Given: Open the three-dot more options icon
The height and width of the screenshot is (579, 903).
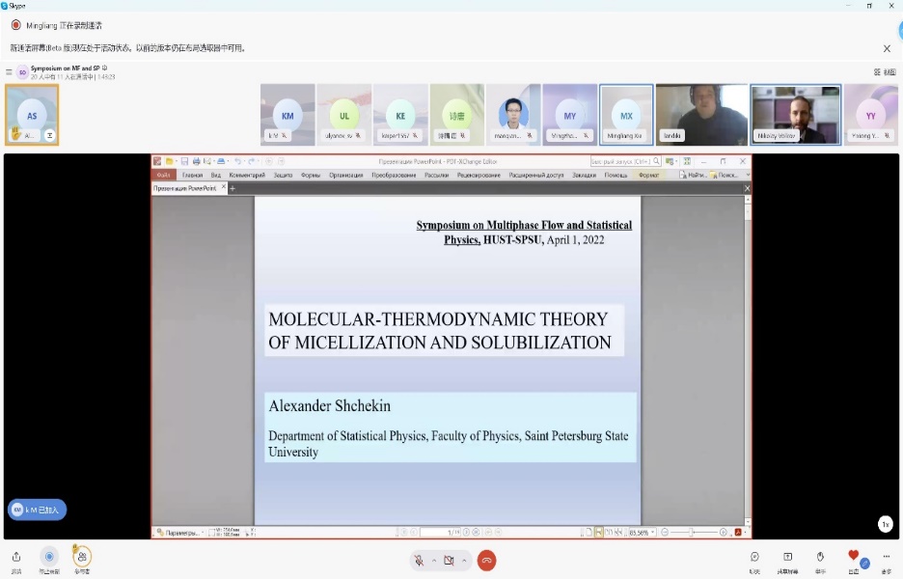Looking at the screenshot, I should (x=886, y=557).
